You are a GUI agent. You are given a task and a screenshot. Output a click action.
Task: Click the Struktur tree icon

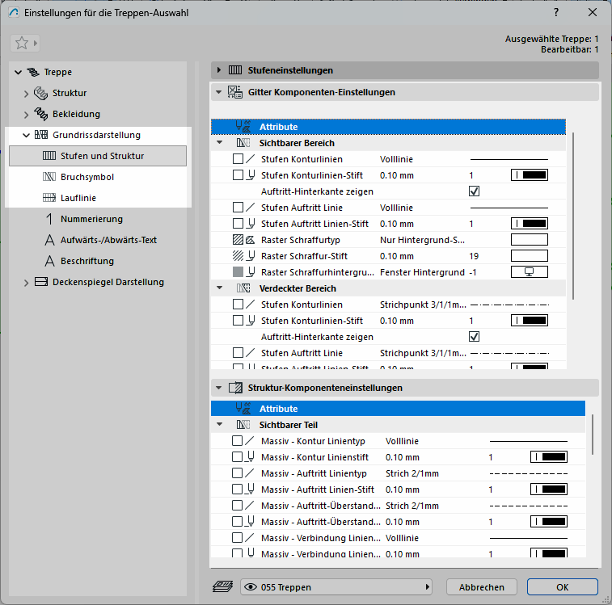click(x=41, y=93)
